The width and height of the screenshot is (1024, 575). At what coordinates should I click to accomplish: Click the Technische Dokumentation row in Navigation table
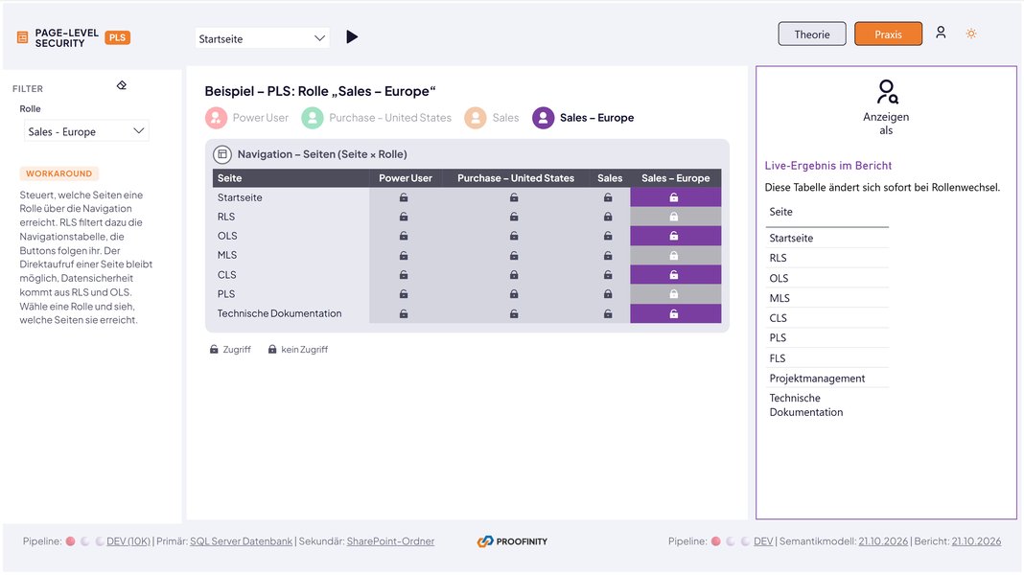click(467, 314)
